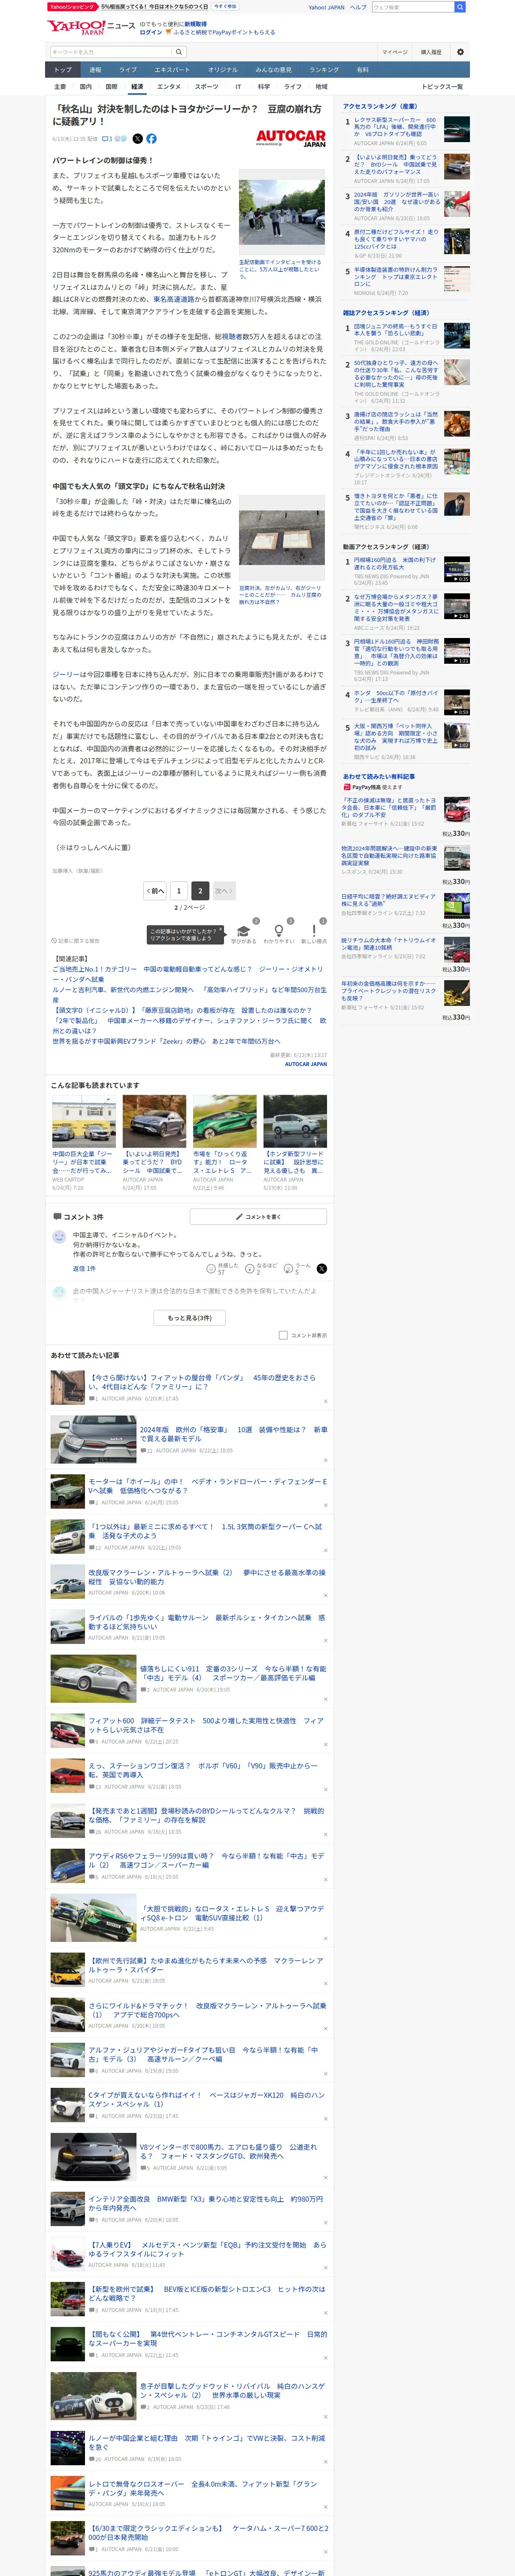The image size is (515, 2576).
Task: Click the first commenter's avatar
Action: point(59,1237)
